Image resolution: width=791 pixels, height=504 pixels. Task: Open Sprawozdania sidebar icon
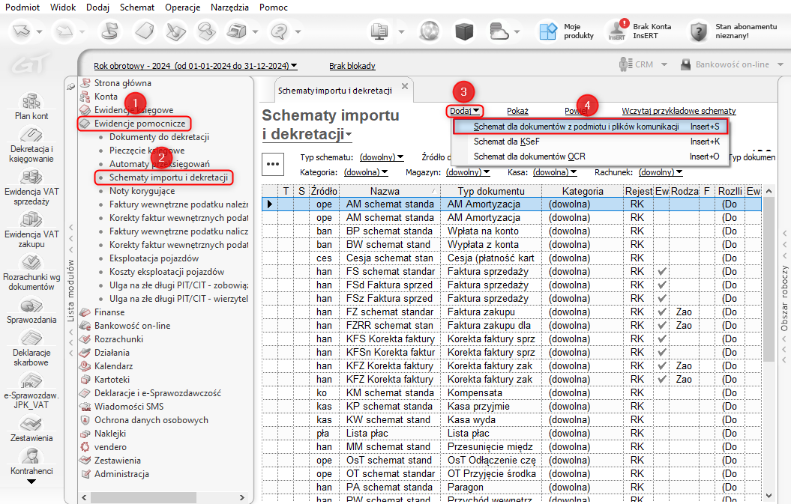[x=31, y=307]
